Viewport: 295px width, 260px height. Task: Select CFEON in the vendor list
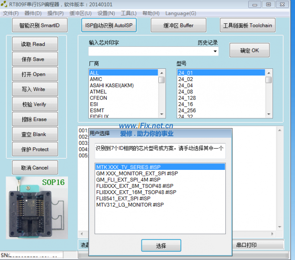point(123,97)
